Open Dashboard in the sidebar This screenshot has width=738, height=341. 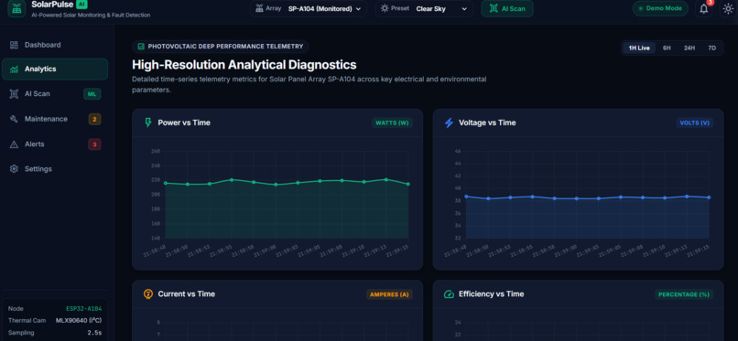tap(55, 45)
